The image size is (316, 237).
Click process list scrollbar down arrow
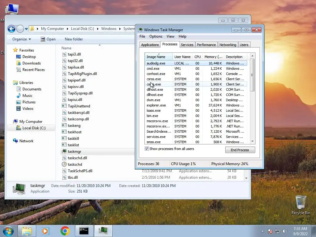pos(252,141)
